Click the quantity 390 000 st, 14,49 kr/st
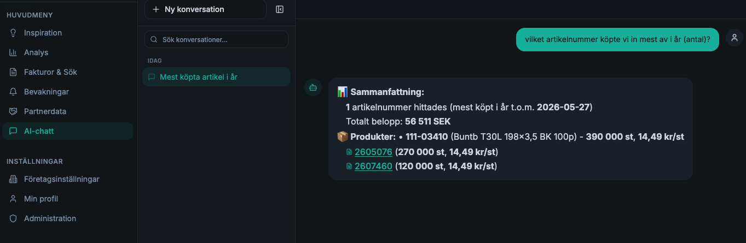This screenshot has height=243, width=746. tap(635, 137)
